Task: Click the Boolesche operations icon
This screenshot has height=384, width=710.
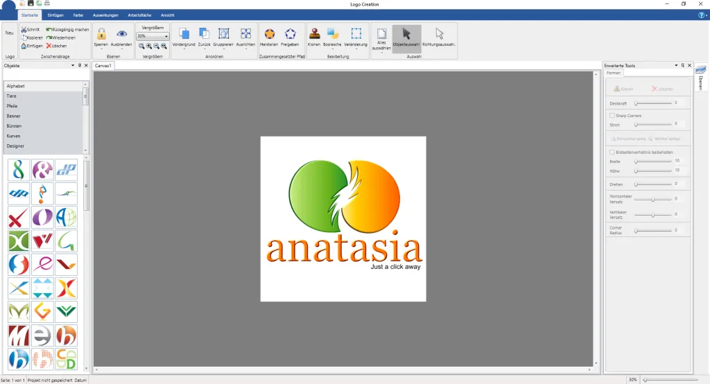Action: point(333,33)
